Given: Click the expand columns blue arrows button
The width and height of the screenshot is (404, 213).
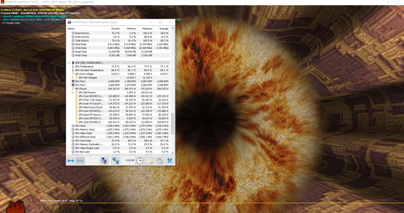Looking at the screenshot, I should (x=71, y=161).
